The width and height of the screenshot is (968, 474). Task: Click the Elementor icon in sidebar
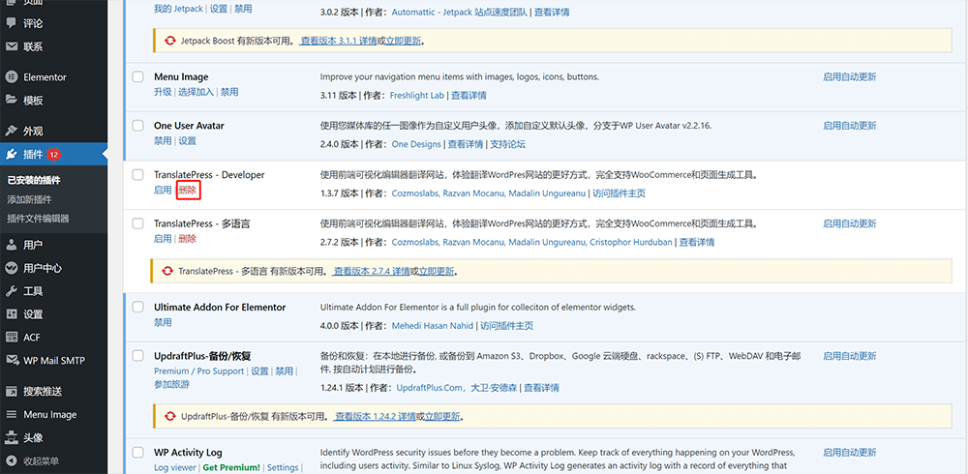[11, 77]
